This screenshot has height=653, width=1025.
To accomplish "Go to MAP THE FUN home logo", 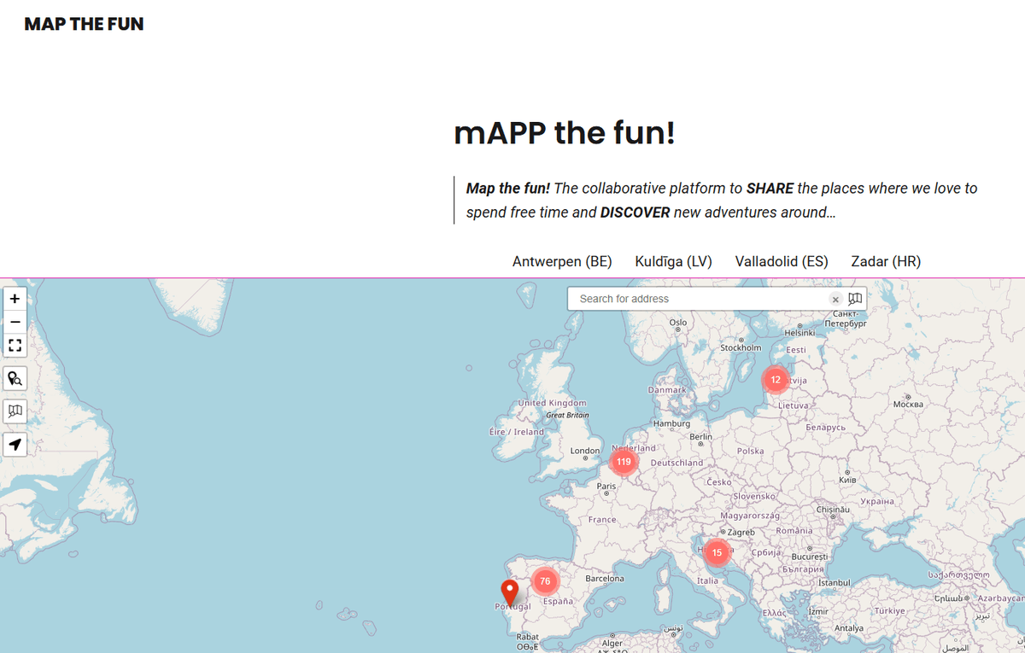I will point(84,24).
